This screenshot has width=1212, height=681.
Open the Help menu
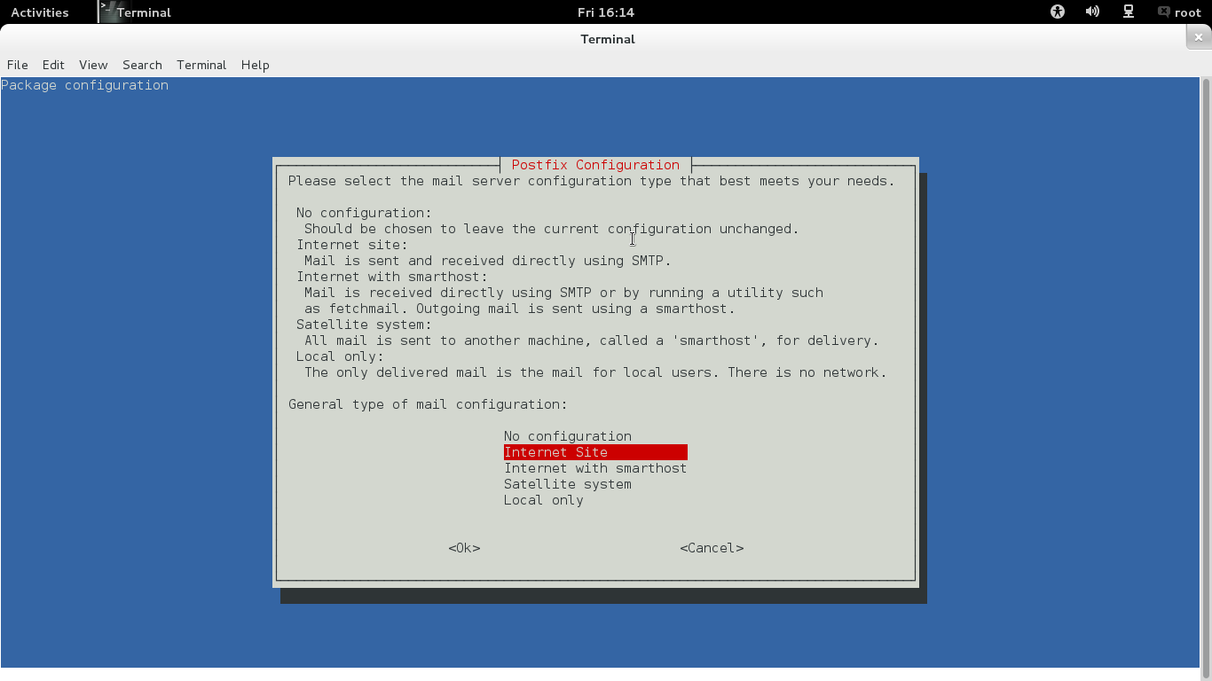point(255,65)
